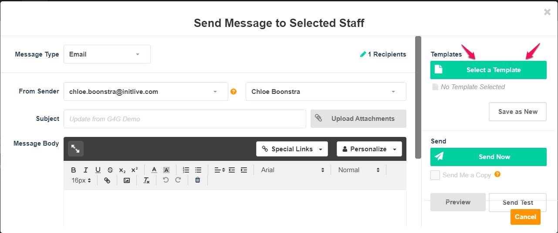558x233 pixels.
Task: Open the Message Type dropdown
Action: pos(107,54)
